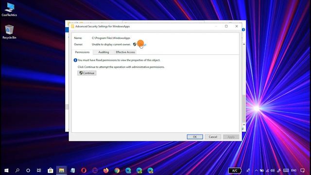Click the up arrow of background window scrollbar
311x175 pixels.
pos(244,44)
